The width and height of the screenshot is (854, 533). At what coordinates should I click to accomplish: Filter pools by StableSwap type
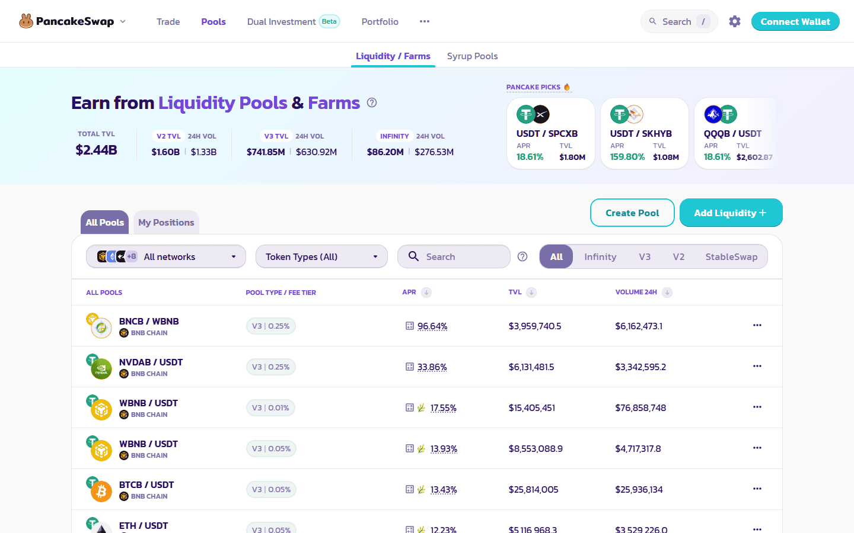pyautogui.click(x=731, y=256)
